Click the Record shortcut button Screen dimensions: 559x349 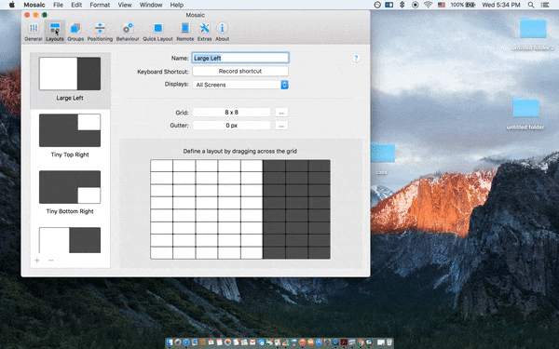point(240,72)
